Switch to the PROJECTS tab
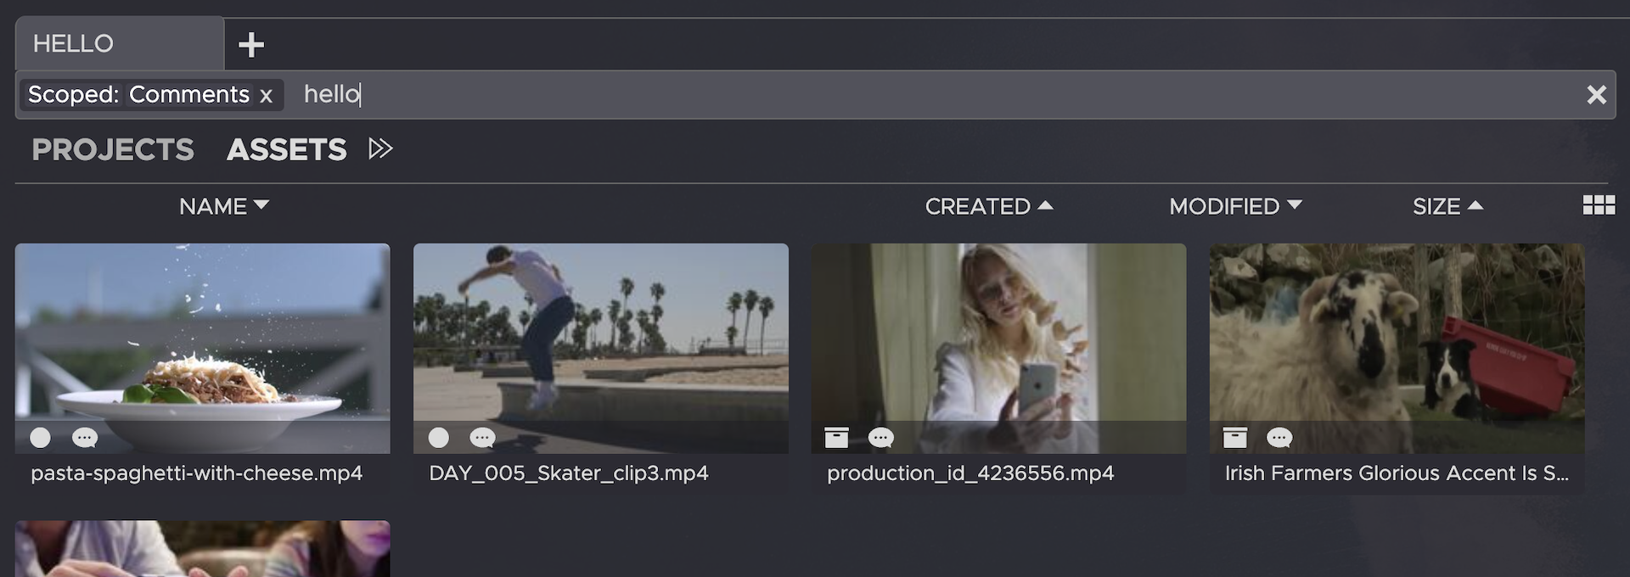Viewport: 1630px width, 577px height. [113, 150]
